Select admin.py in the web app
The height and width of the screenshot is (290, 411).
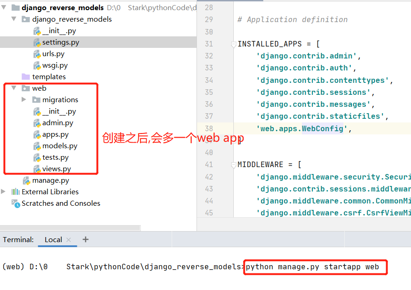tap(58, 123)
